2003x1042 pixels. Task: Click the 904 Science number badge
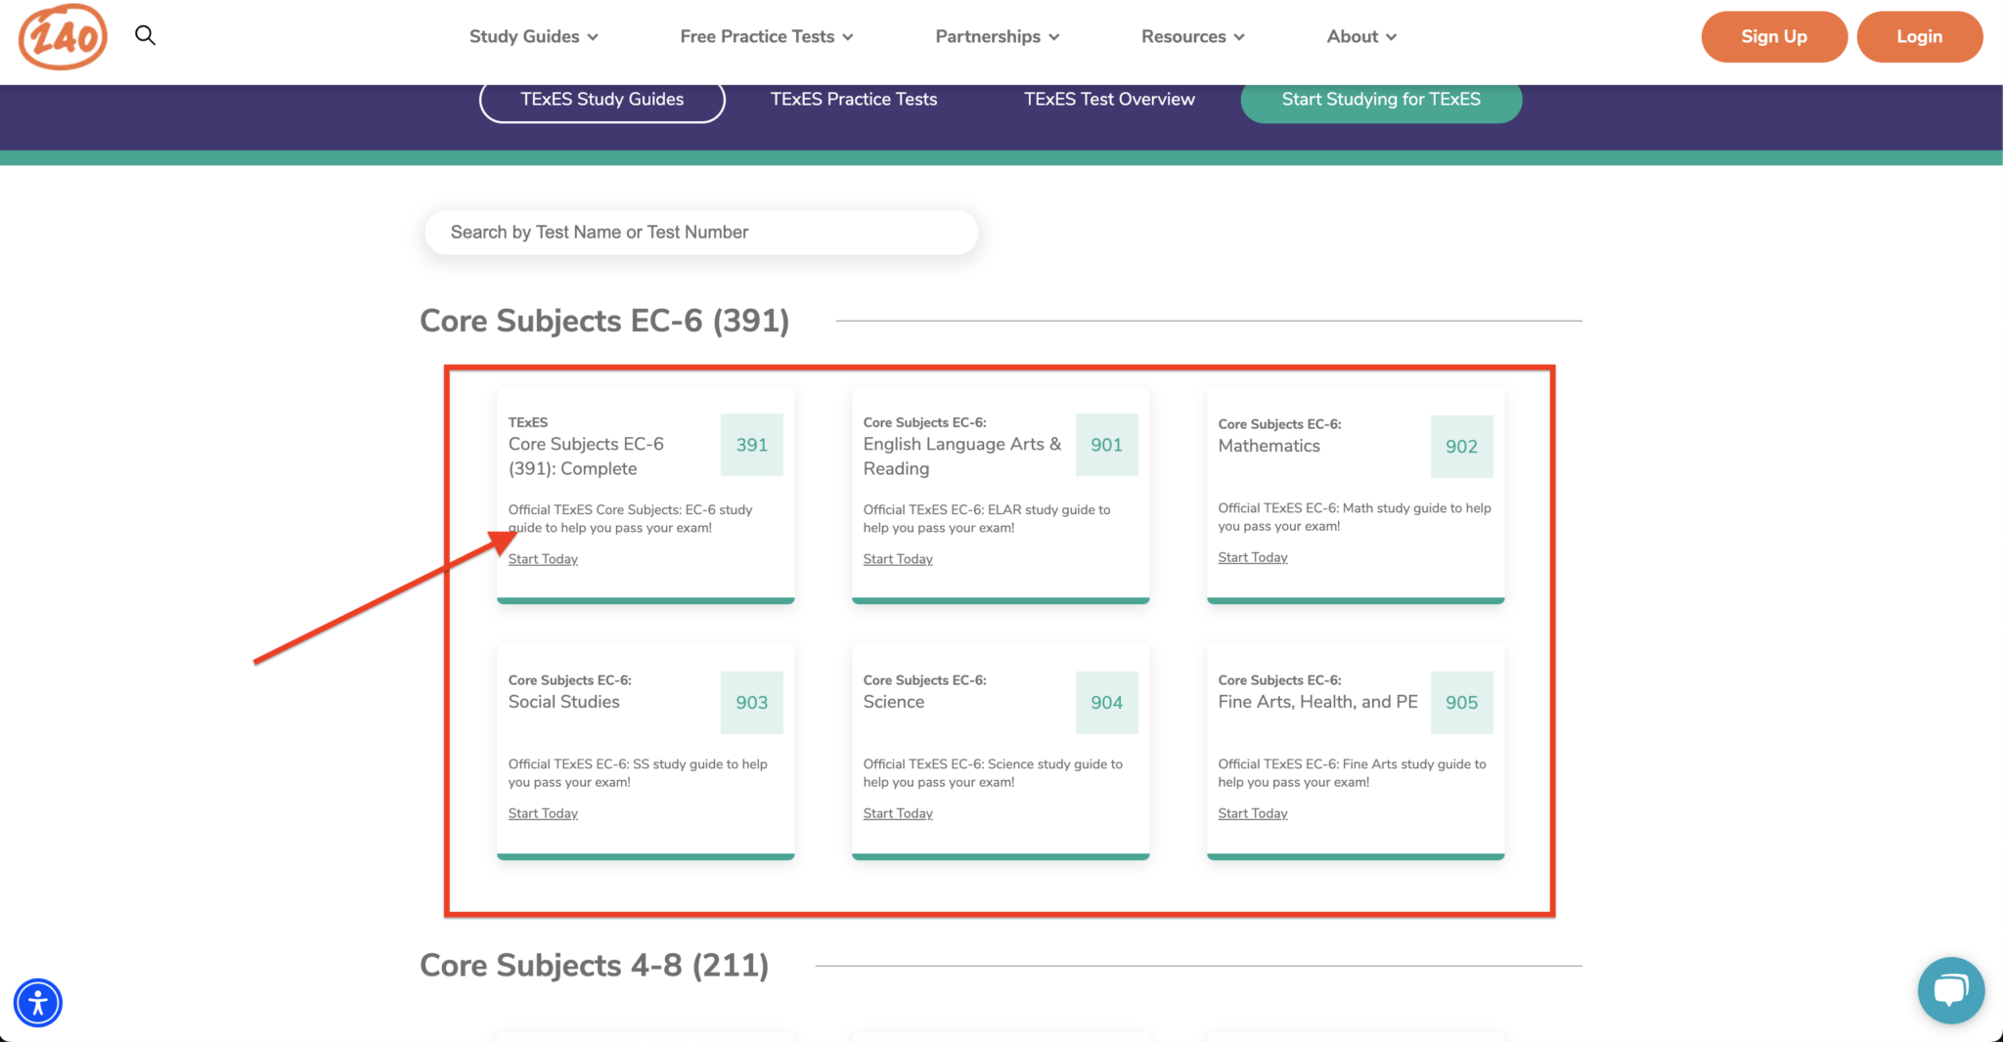1106,703
